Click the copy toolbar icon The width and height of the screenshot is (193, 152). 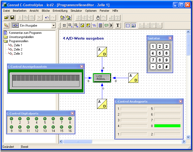26,18
